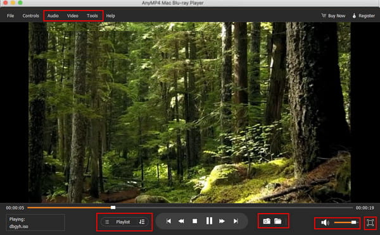
Task: Rewind the video
Action: pyautogui.click(x=181, y=221)
